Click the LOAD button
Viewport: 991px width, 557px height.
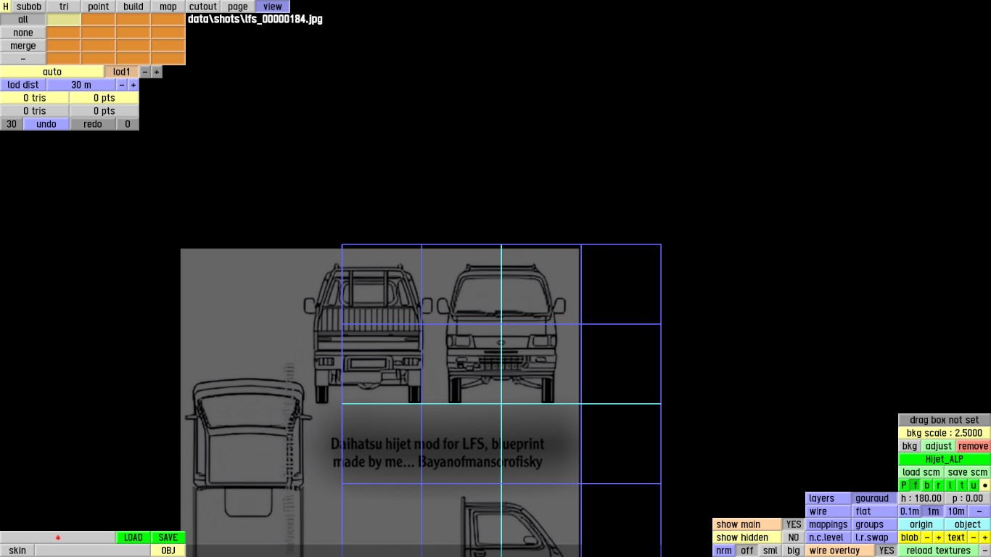point(133,537)
